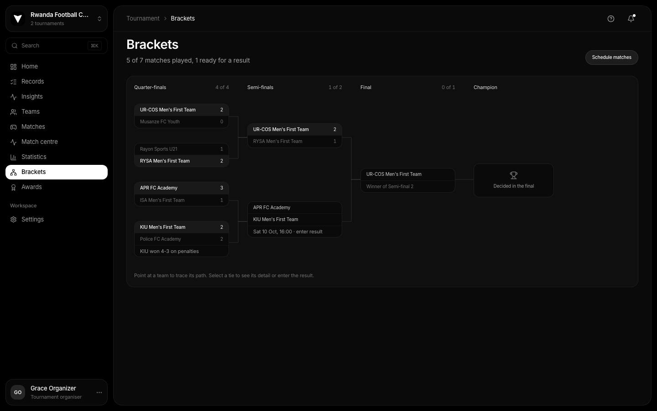Navigate to Match centre
The height and width of the screenshot is (411, 657).
pos(57,142)
